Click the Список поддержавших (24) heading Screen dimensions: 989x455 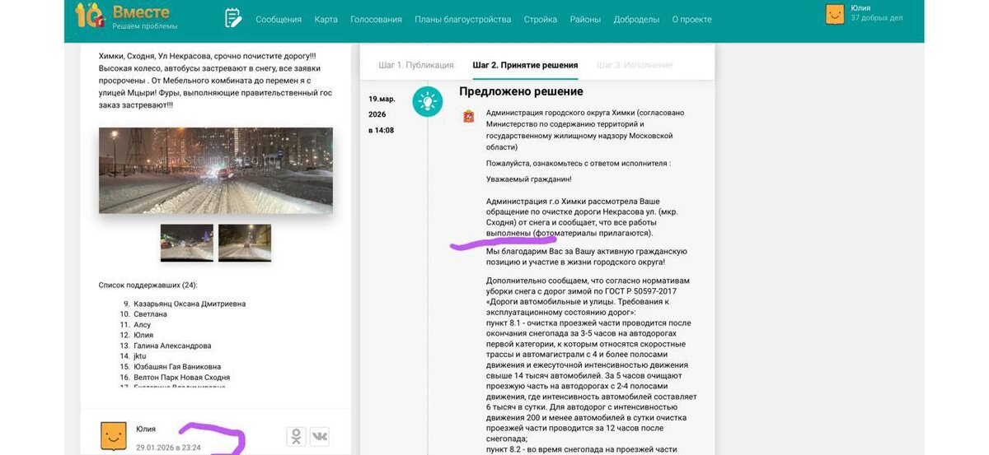click(x=148, y=286)
